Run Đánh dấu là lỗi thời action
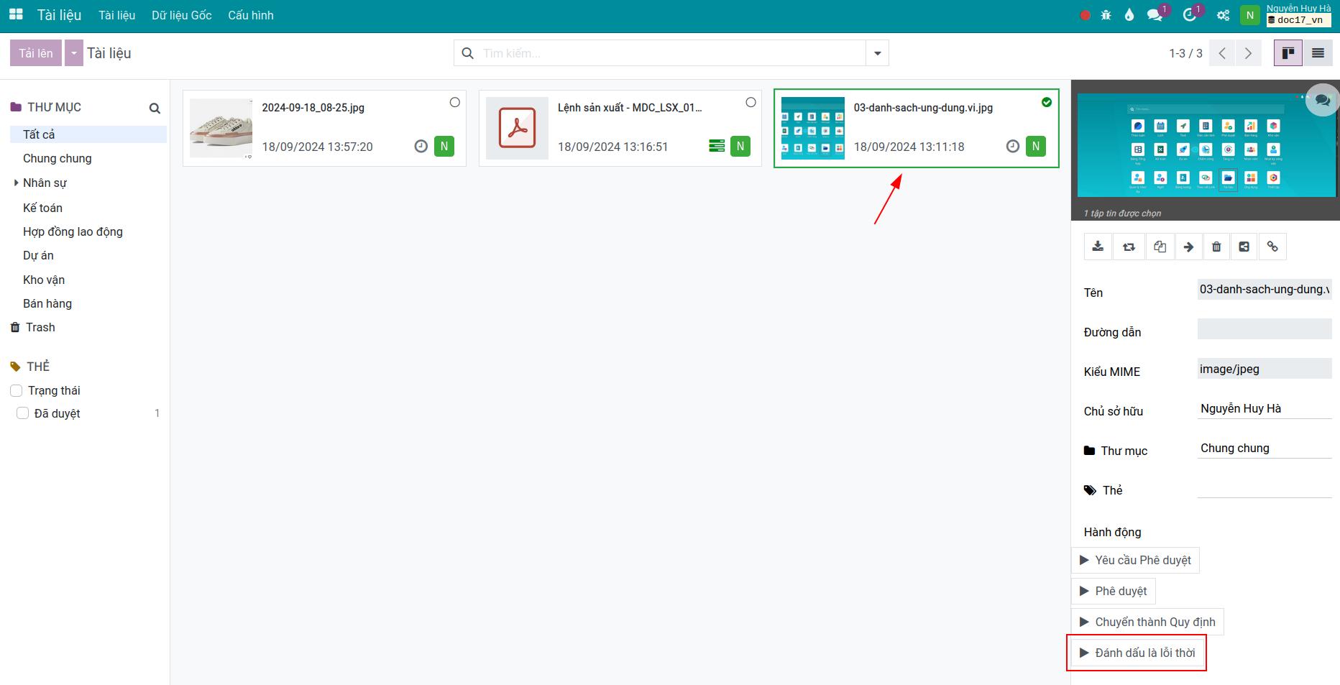 pyautogui.click(x=1137, y=653)
